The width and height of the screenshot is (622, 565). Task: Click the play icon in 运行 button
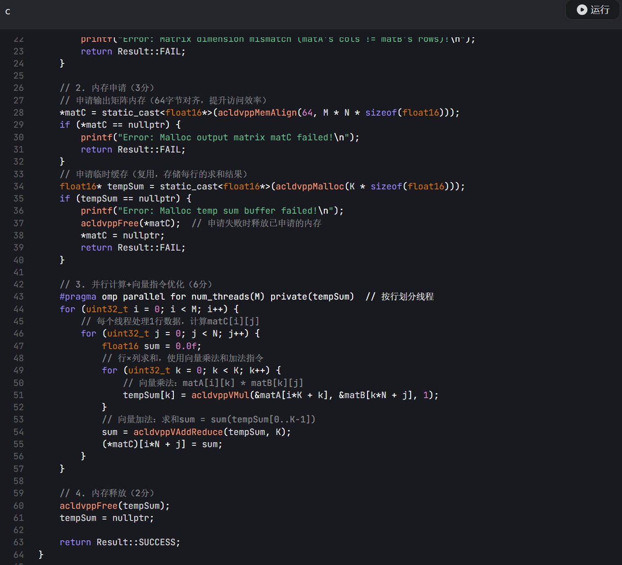point(582,9)
